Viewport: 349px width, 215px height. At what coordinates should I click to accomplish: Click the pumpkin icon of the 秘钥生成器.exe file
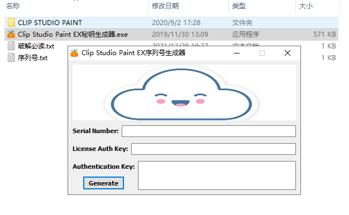tap(11, 34)
